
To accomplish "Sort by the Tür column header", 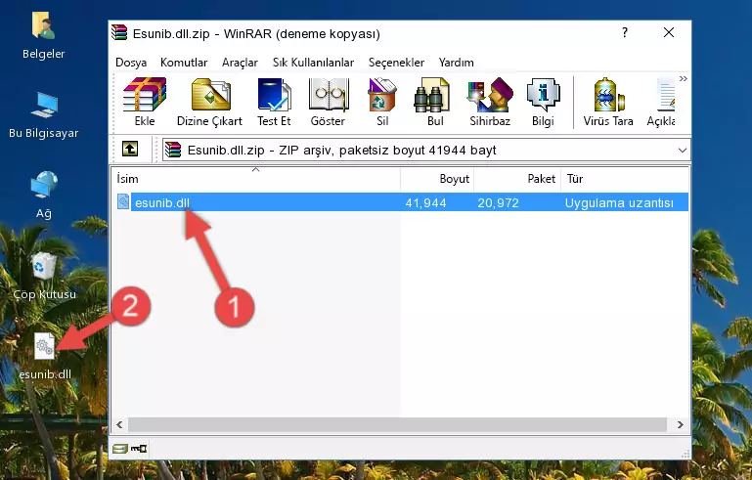I will tap(625, 178).
